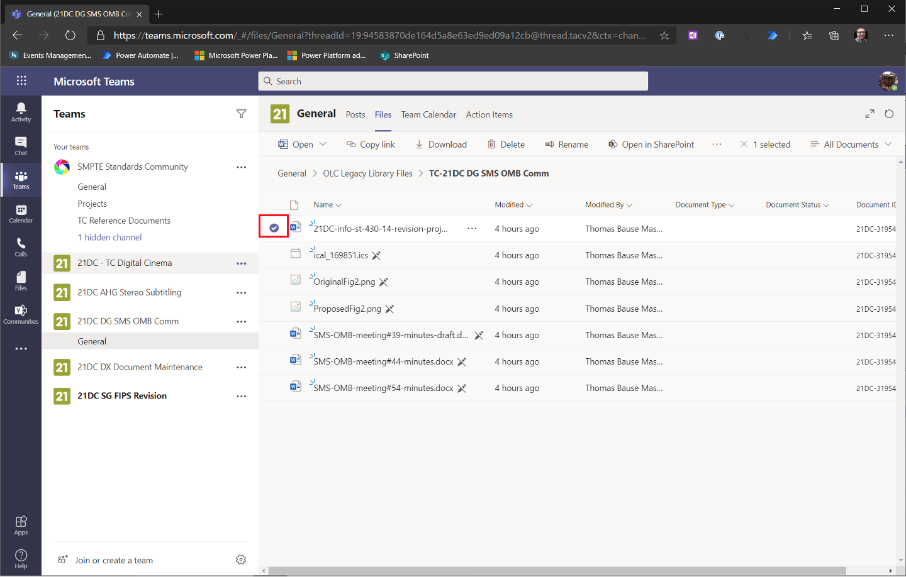Screen dimensions: 906x577
Task: Open the All Documents view dropdown
Action: [x=851, y=144]
